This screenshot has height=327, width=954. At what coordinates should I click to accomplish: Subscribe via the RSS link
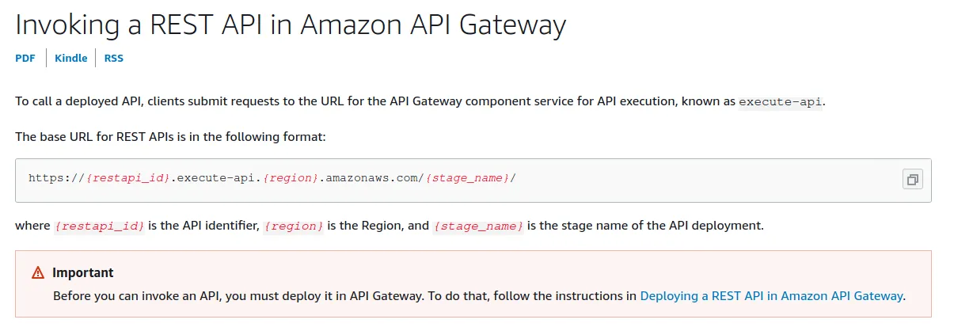click(114, 58)
